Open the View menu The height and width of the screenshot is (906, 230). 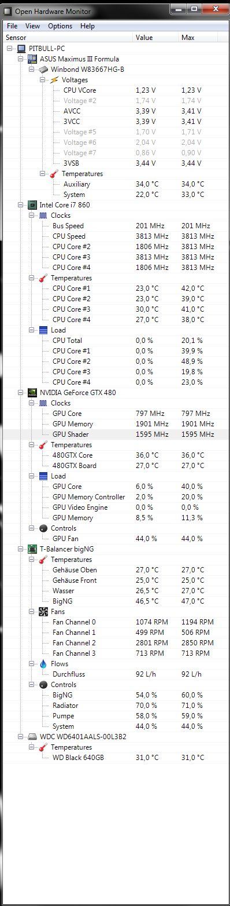(x=33, y=26)
